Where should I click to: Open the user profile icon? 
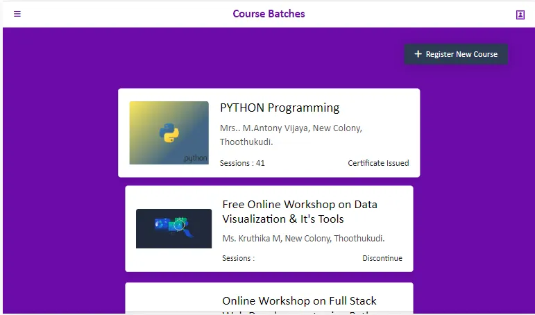[x=520, y=15]
